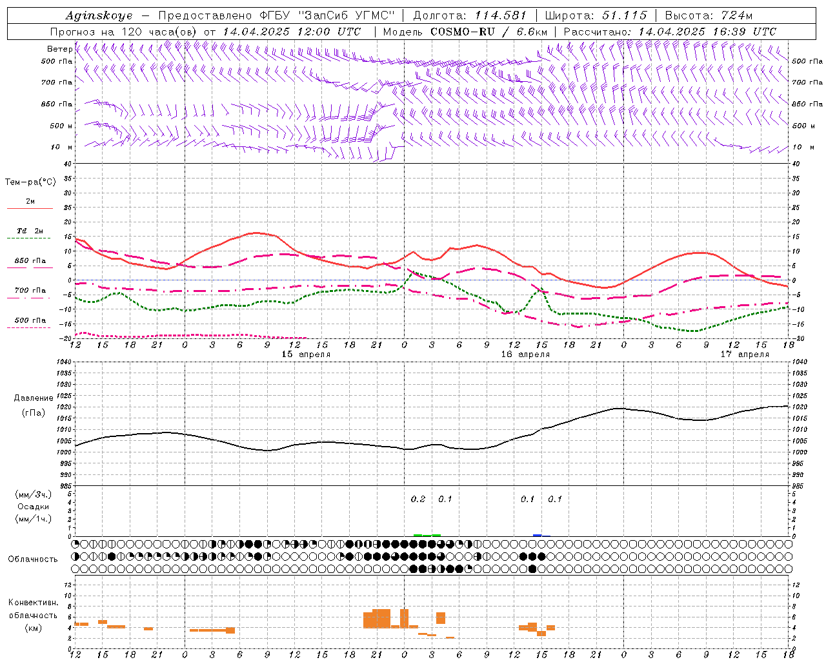The width and height of the screenshot is (826, 660).
Task: Select the model label "Модель COSMO-RU / 6.6км"
Action: click(465, 31)
